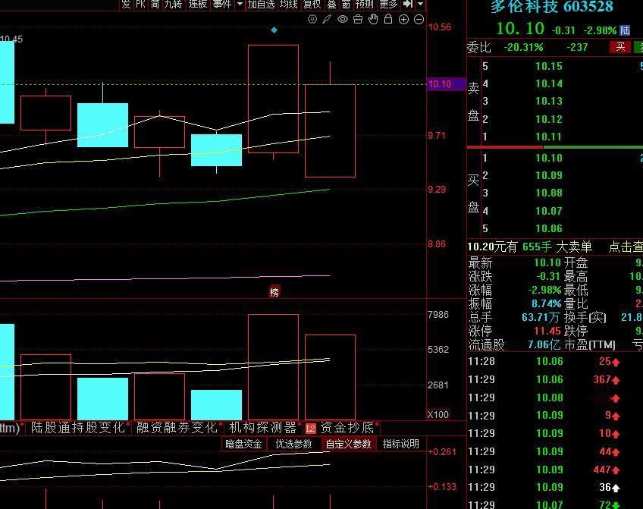
Task: Switch to 陆股通持股变化 tab
Action: [x=78, y=428]
